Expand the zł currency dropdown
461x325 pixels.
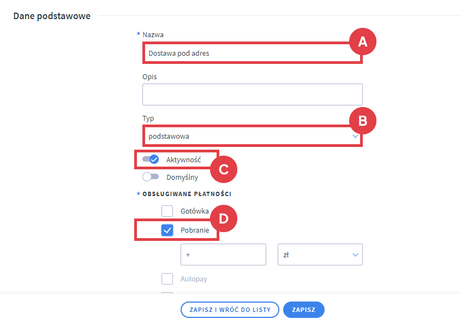point(320,255)
